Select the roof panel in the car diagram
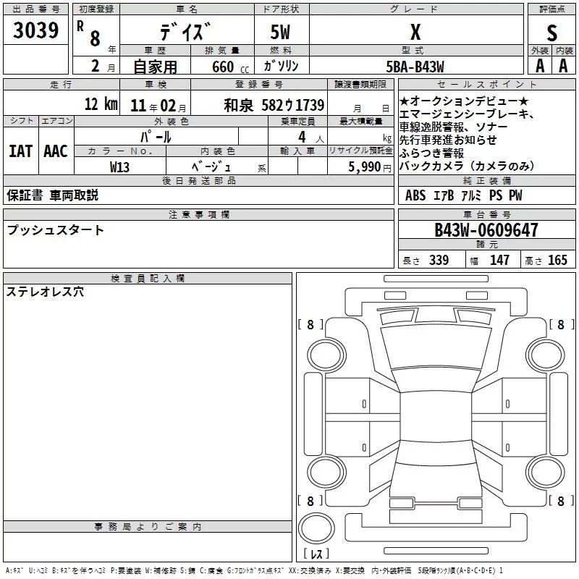 coord(436,415)
